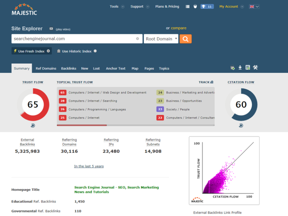Click the trophy badge showing 11
This screenshot has width=288, height=216.
point(207,7)
